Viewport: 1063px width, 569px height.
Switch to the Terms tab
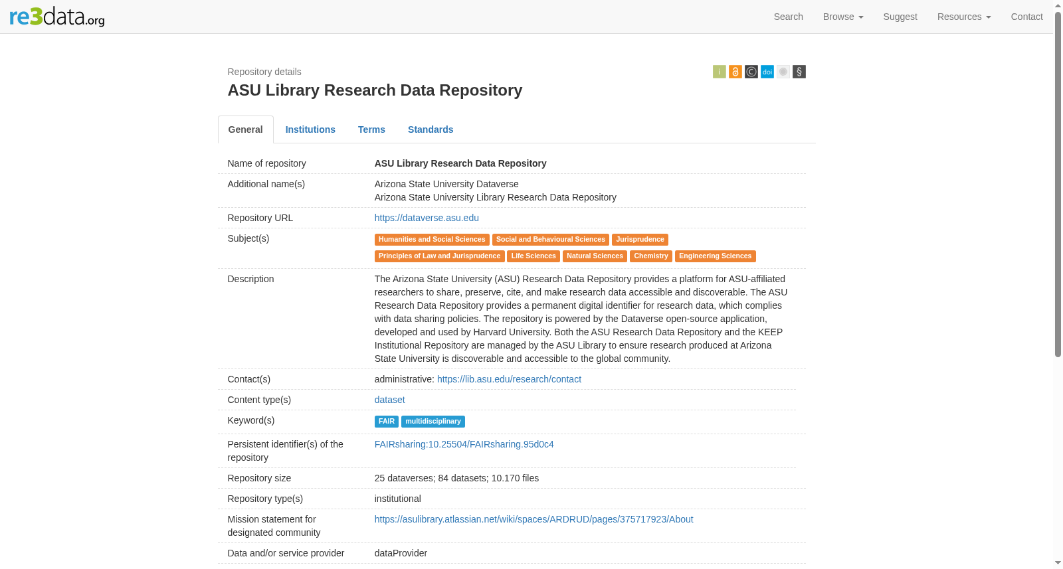tap(371, 129)
